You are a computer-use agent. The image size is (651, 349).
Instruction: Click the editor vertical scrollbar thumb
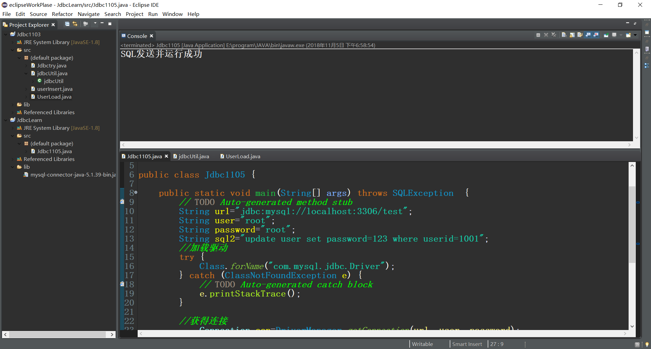pos(632,224)
